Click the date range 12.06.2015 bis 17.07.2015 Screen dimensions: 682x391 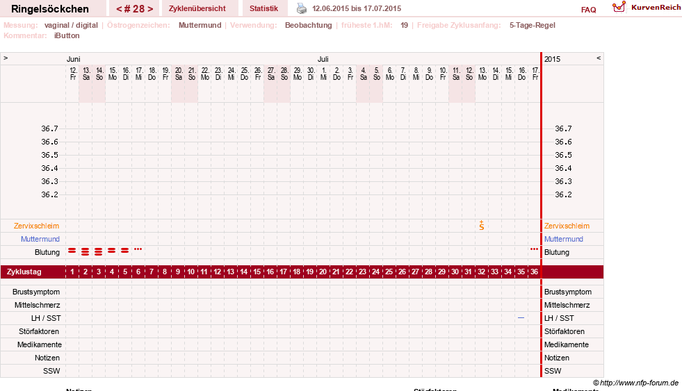pos(357,8)
